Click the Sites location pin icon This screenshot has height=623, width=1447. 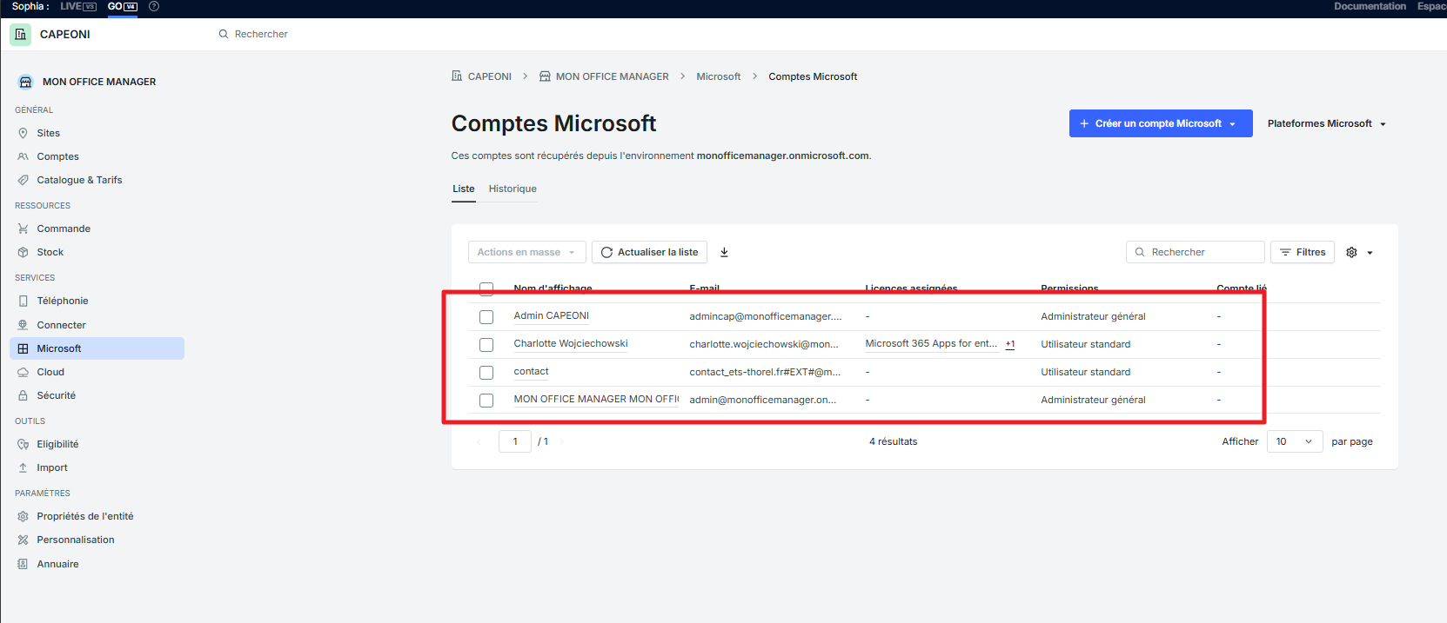tap(23, 133)
